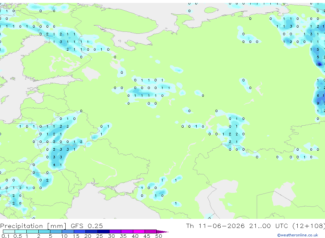
Task: Click the legend label '50'
Action: [159, 236]
